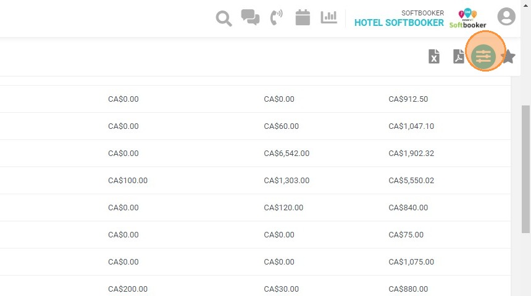Select the CA$1,075.00 cell
Viewport: 531px width, 296px height.
point(411,261)
